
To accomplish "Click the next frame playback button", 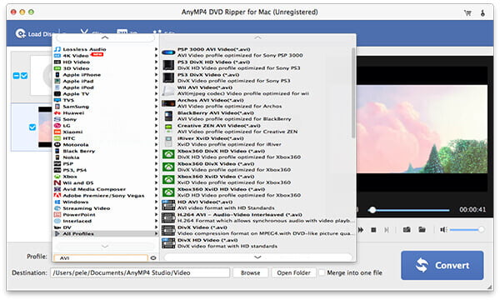I will pos(387,230).
